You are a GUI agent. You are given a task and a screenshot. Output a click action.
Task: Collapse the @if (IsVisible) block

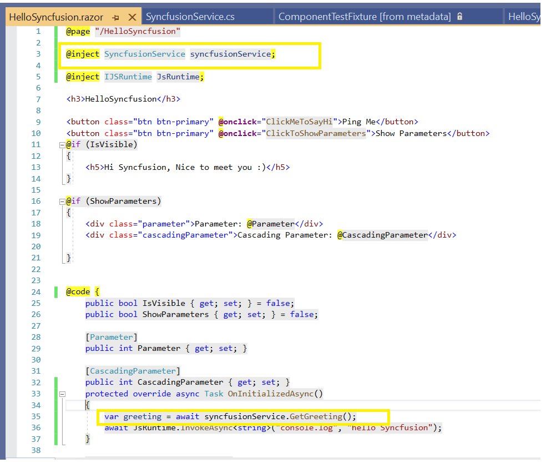pyautogui.click(x=62, y=145)
